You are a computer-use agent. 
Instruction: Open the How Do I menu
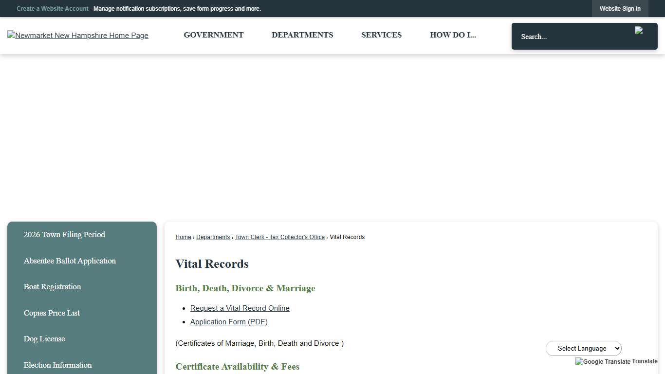tap(453, 35)
